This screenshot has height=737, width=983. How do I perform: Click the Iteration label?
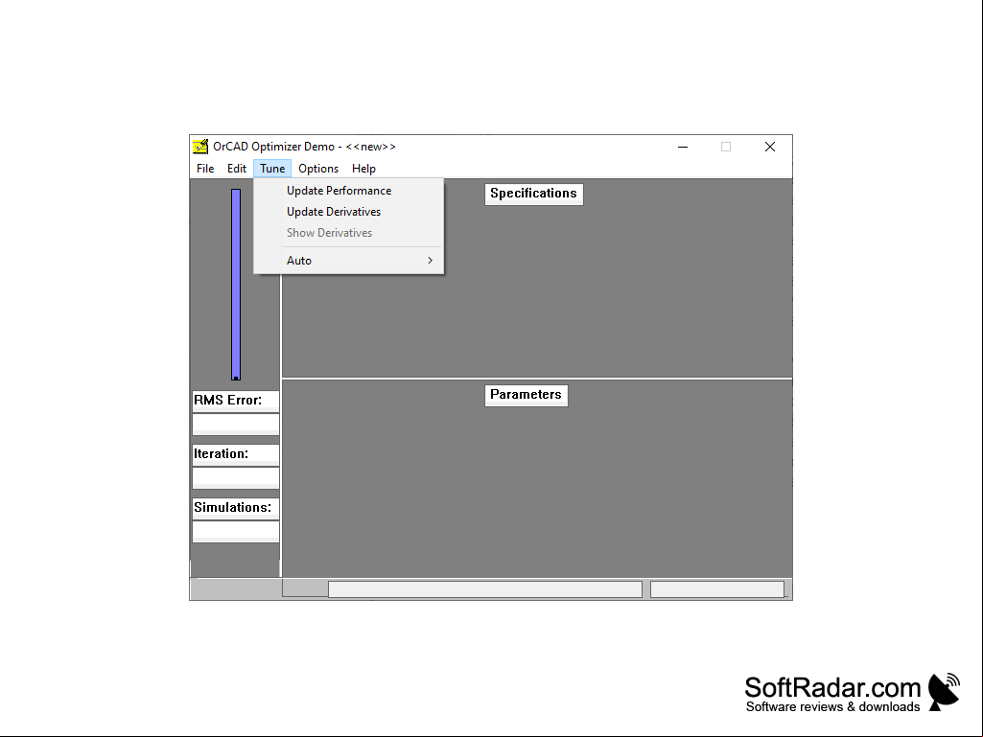235,453
